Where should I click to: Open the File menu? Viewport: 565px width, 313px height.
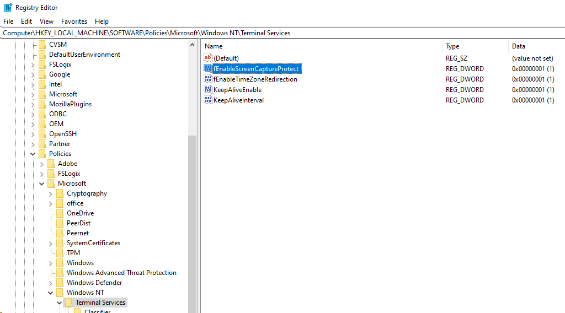(8, 21)
